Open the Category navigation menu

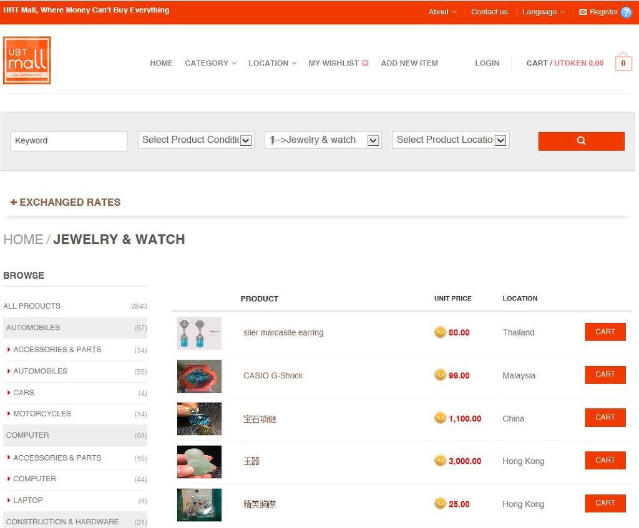210,63
